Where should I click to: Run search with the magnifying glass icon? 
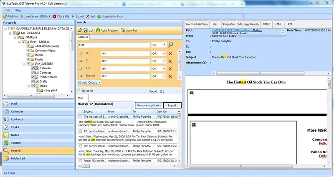click(x=171, y=45)
